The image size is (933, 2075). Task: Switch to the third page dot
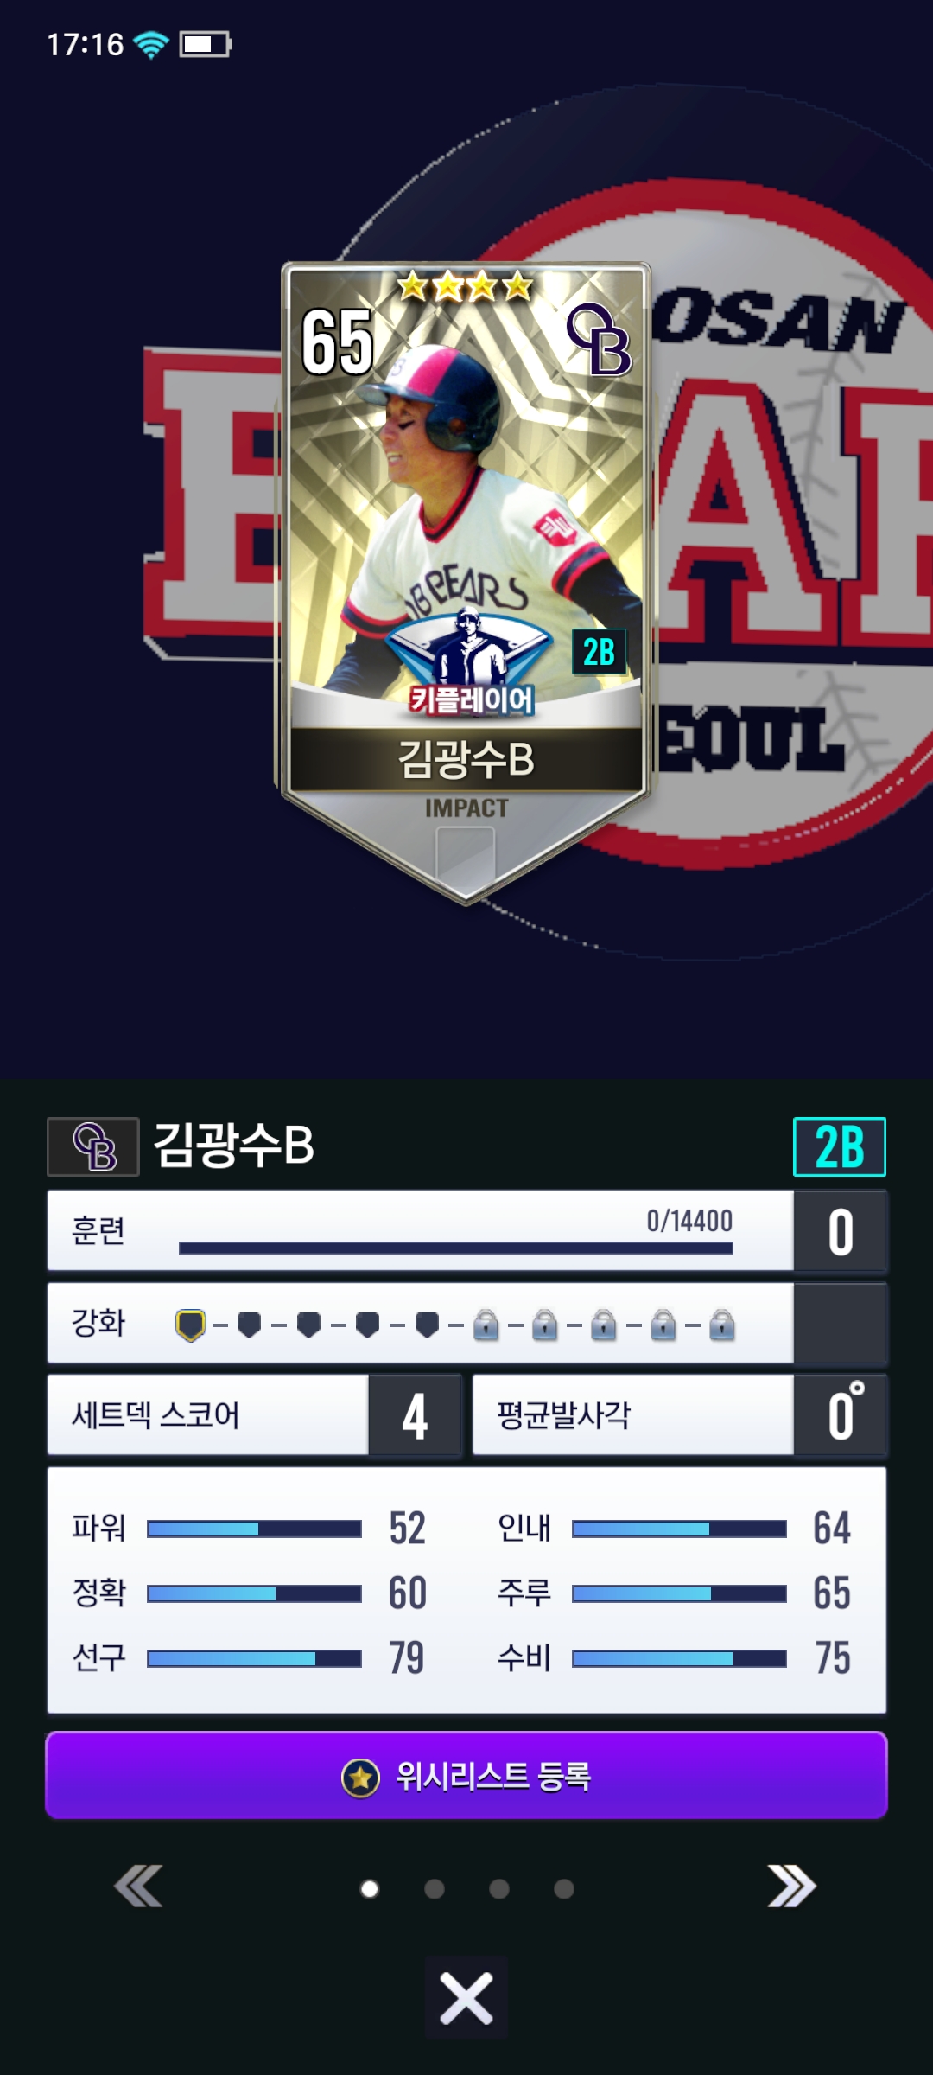499,1889
